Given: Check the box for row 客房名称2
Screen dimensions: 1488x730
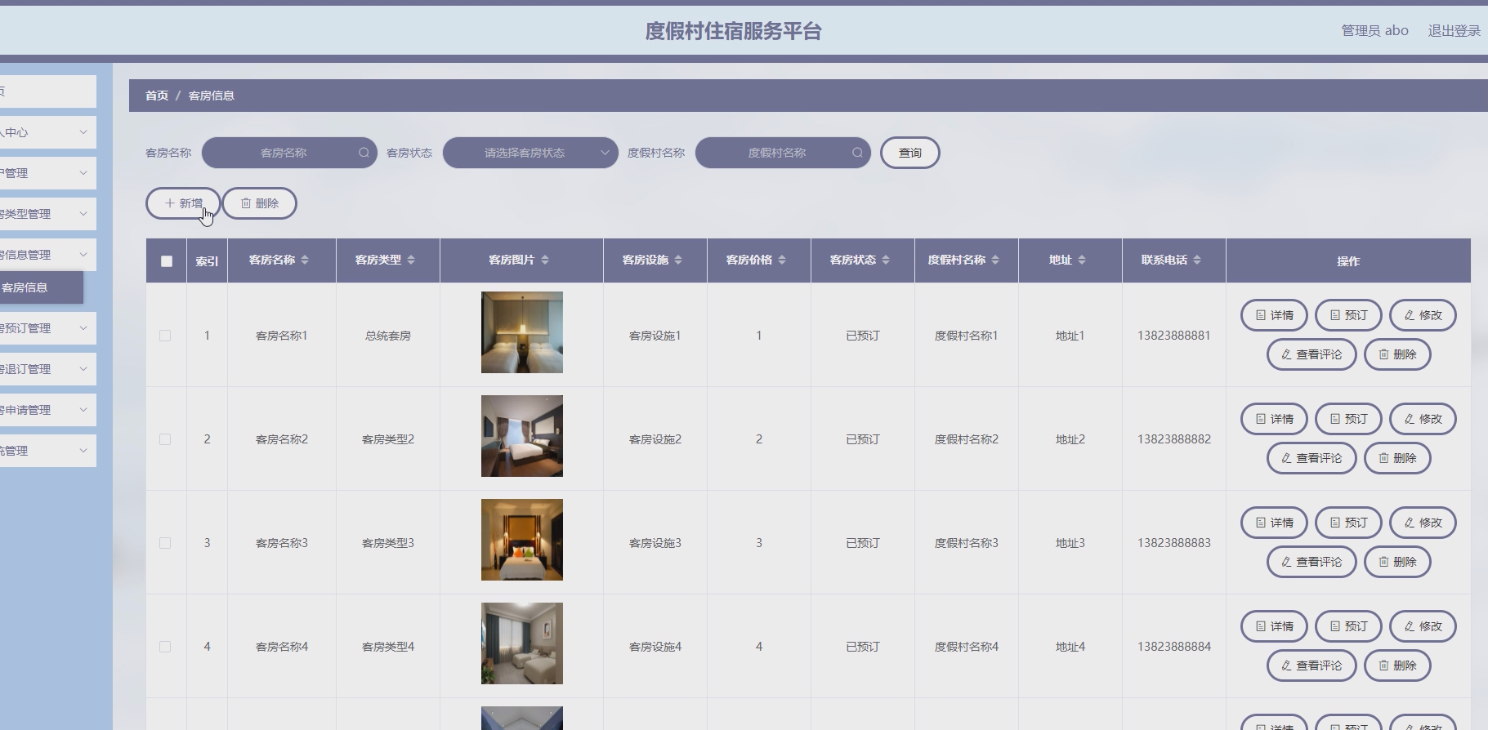Looking at the screenshot, I should (x=165, y=439).
